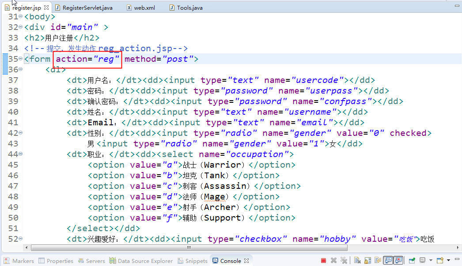The width and height of the screenshot is (462, 266).
Task: Click the id="main" attribute on line 32
Action: (74, 27)
